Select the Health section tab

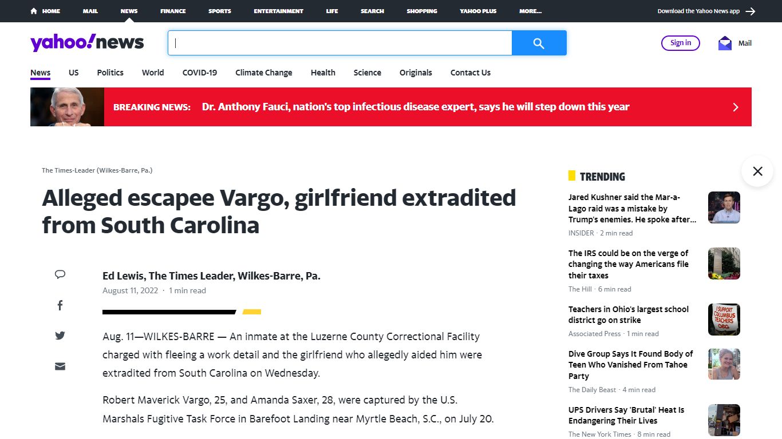coord(323,73)
